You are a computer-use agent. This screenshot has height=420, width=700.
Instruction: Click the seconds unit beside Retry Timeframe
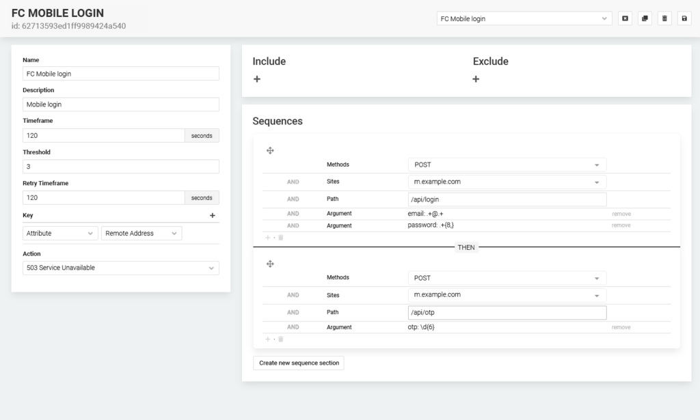click(x=202, y=197)
